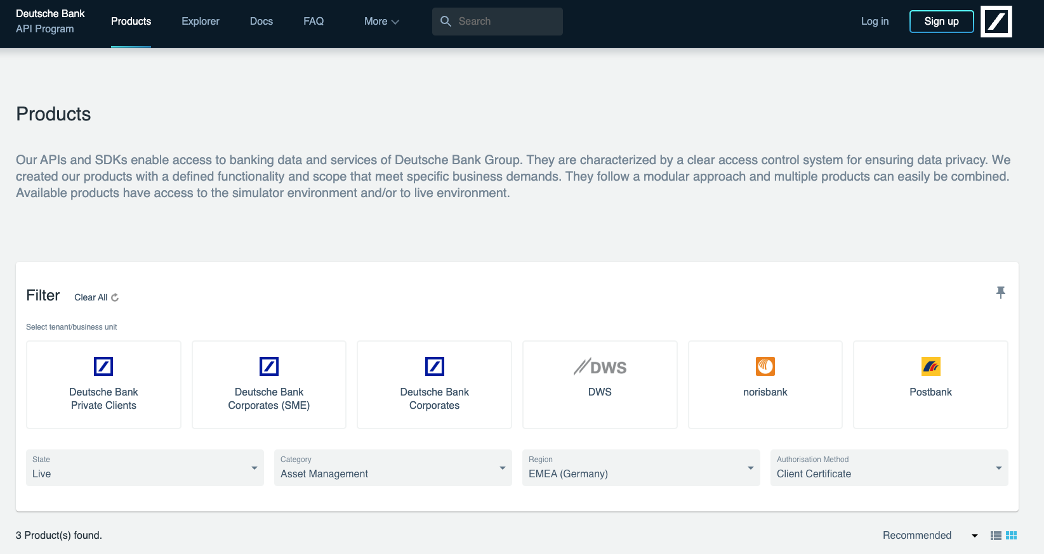
Task: Switch to grid view layout
Action: (1012, 536)
